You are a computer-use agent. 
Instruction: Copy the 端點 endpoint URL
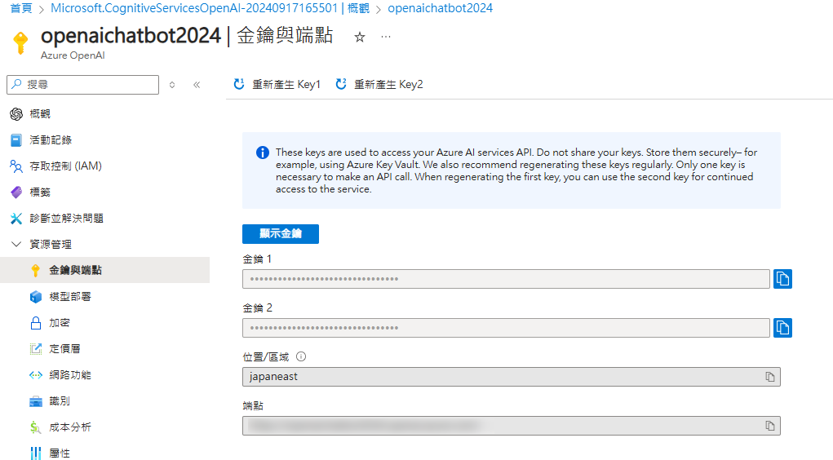770,426
